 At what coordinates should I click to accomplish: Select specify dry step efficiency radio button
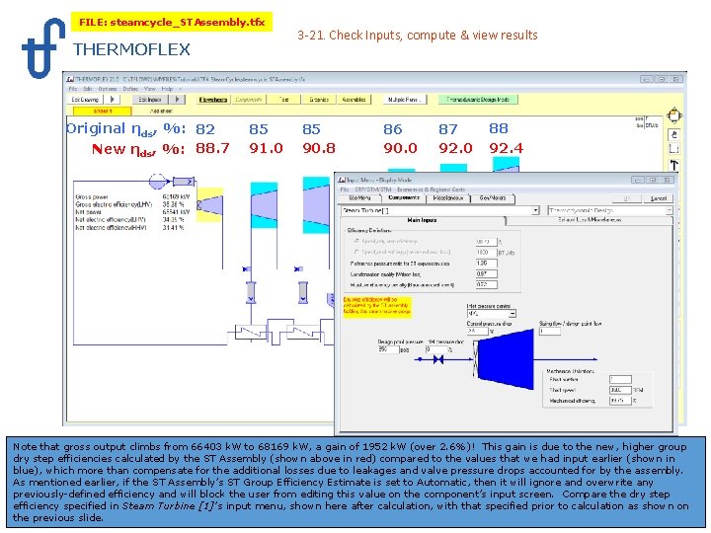(x=356, y=241)
